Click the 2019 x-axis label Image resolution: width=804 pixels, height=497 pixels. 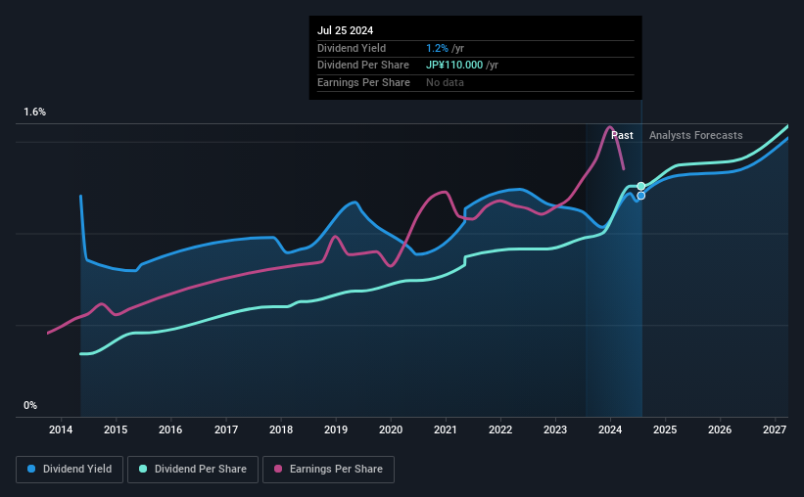[336, 429]
